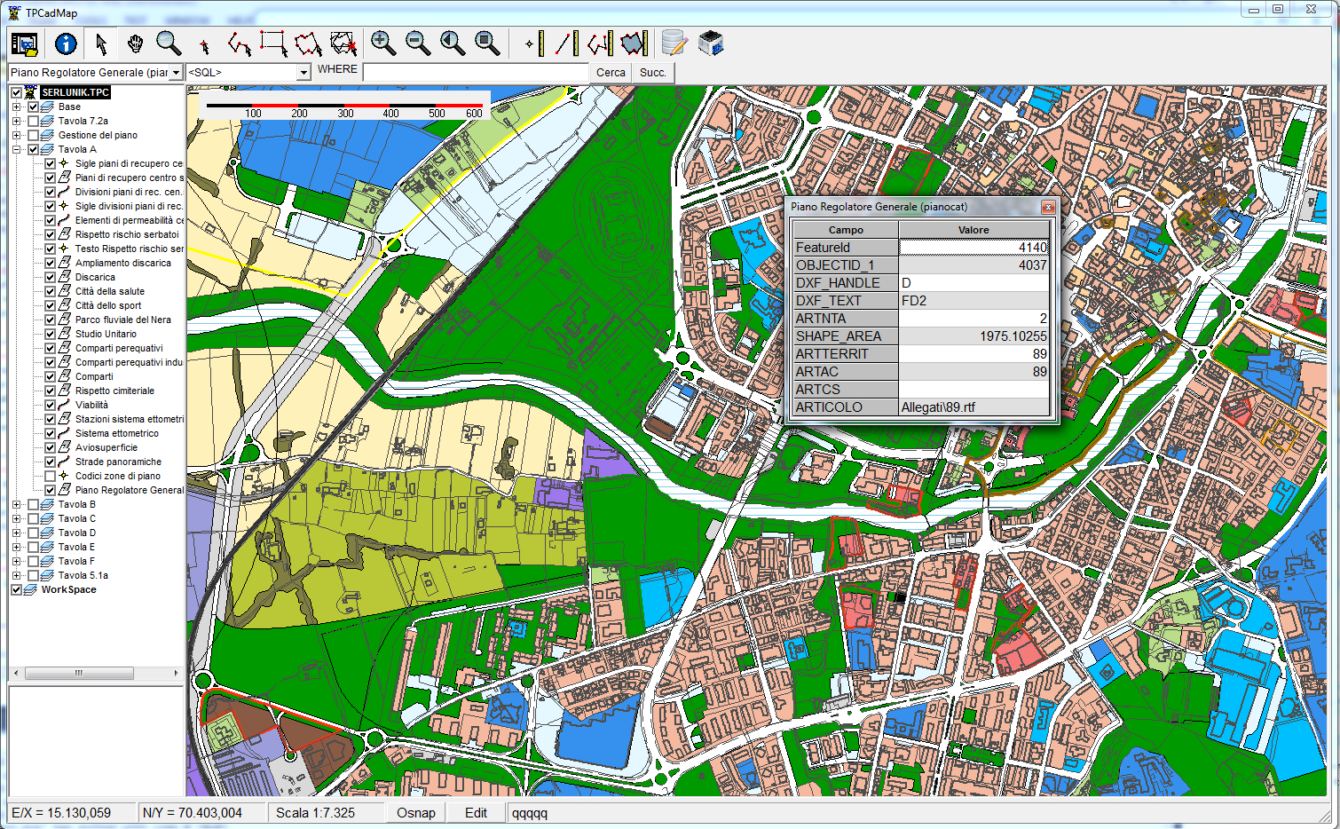Viewport: 1340px width, 829px height.
Task: Select the polyline selection tool
Action: point(239,43)
